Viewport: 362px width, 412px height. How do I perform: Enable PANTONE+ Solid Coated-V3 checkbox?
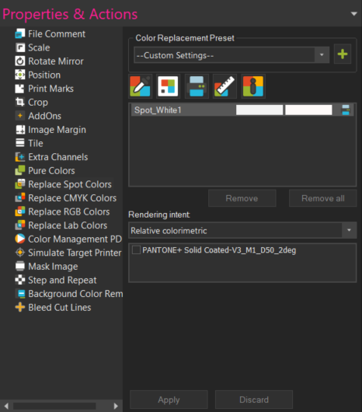pyautogui.click(x=136, y=250)
